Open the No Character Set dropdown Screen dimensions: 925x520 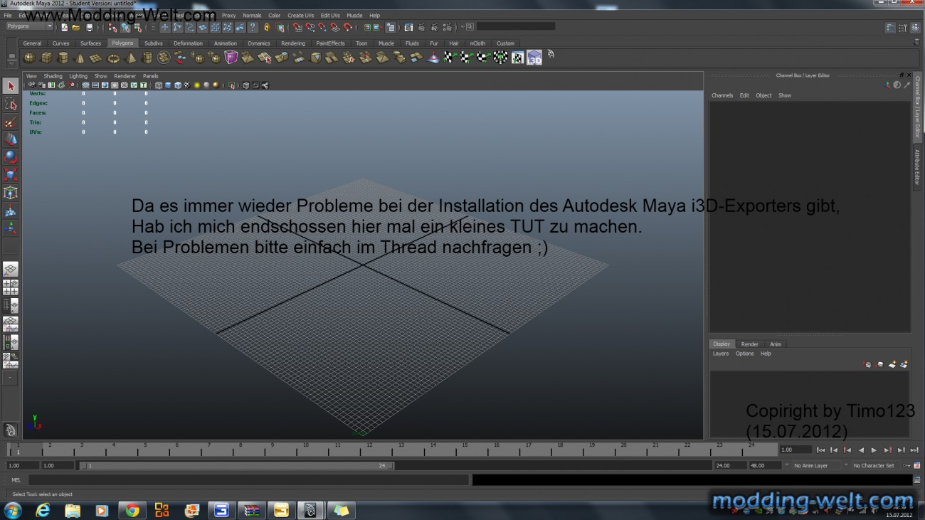(872, 466)
